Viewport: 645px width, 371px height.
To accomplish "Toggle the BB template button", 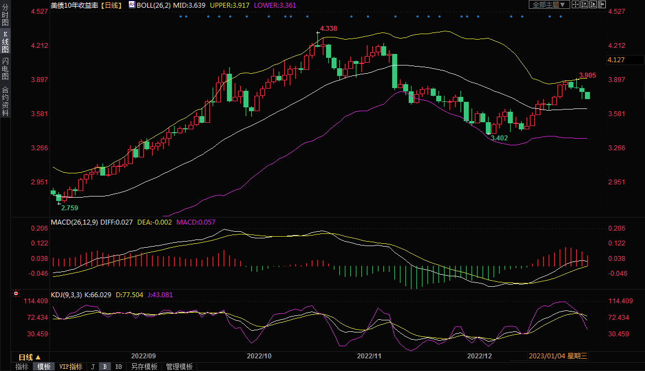I will coord(118,367).
